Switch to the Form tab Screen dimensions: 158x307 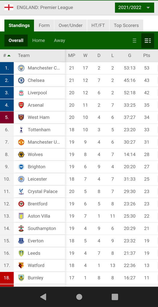(x=44, y=25)
